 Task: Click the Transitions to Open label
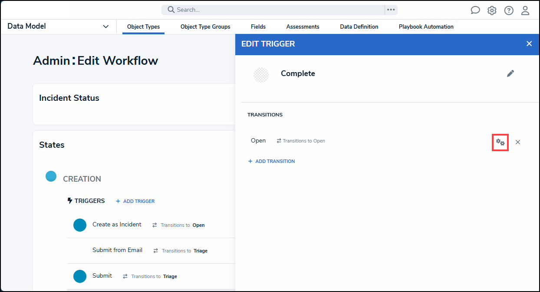tap(301, 141)
